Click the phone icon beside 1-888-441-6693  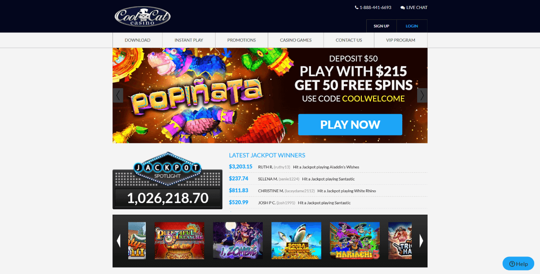356,8
